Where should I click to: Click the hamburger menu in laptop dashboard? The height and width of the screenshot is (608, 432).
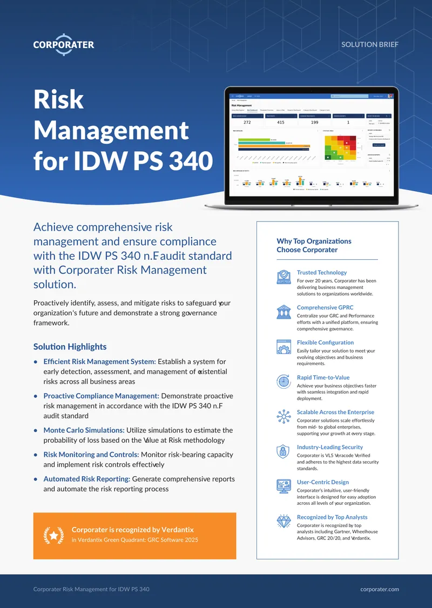click(x=232, y=96)
